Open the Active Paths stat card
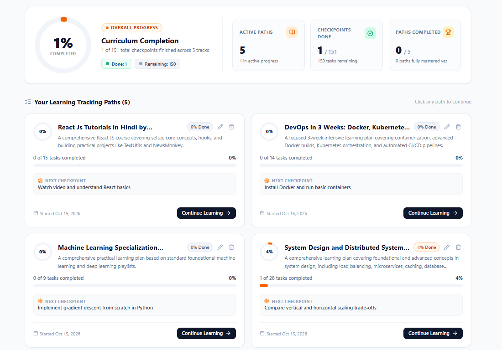 click(x=268, y=46)
